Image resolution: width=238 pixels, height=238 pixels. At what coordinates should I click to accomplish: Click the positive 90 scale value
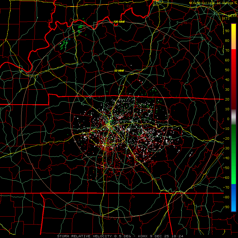pyautogui.click(x=227, y=31)
